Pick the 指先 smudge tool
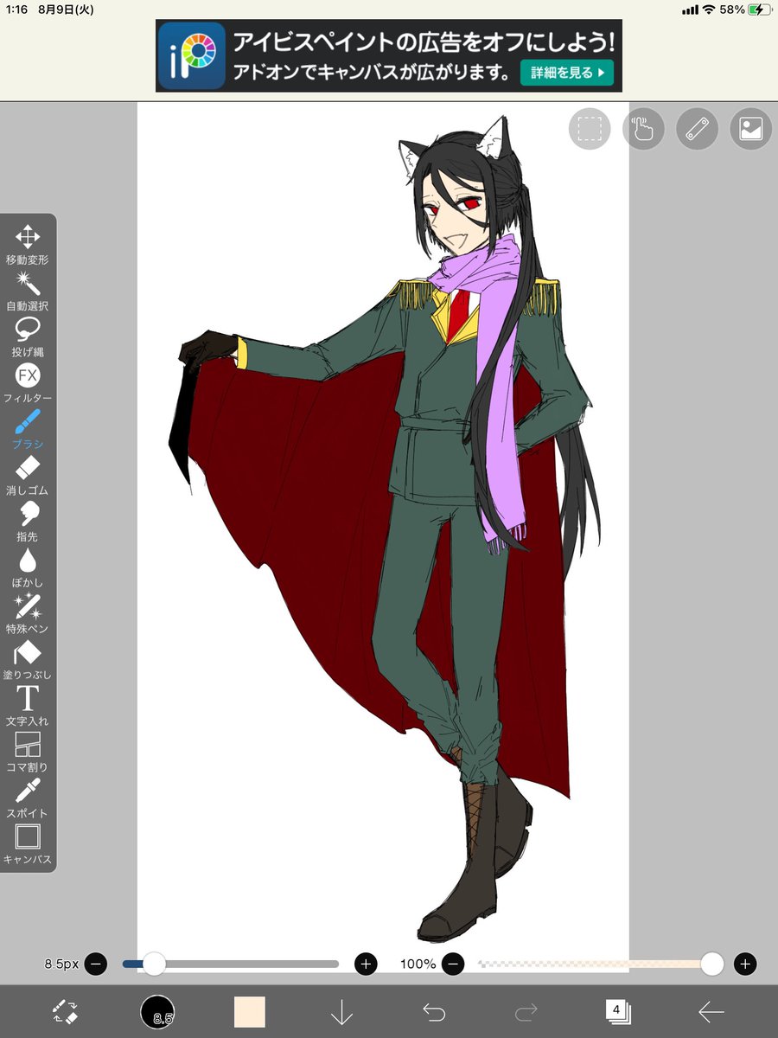778x1038 pixels. point(28,522)
